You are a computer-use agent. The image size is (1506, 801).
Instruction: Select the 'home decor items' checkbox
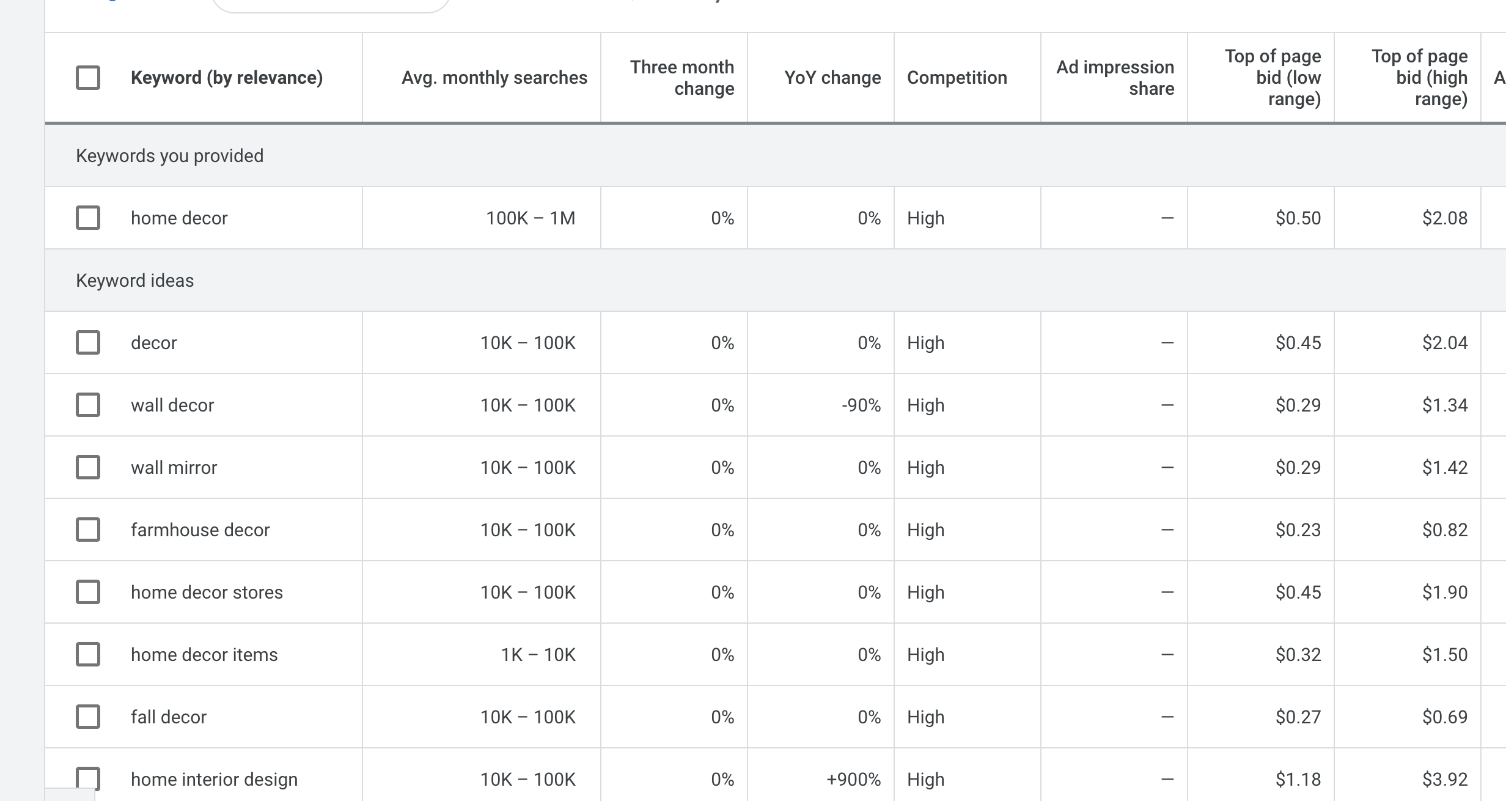click(x=88, y=654)
